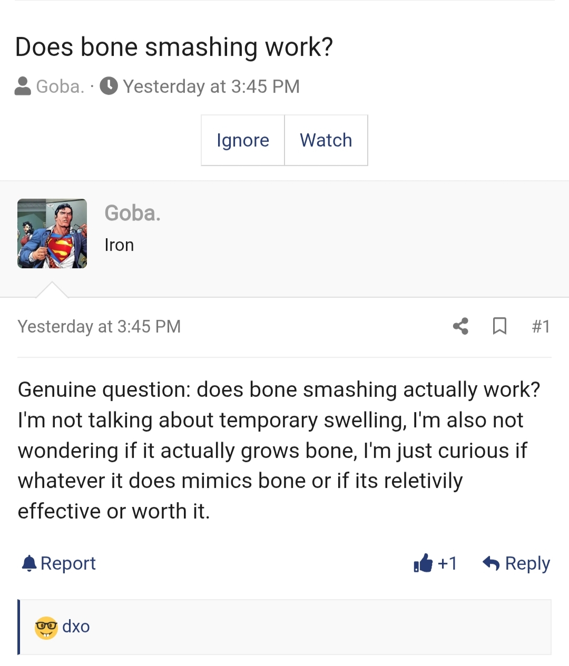This screenshot has width=569, height=666.
Task: Click the nerd emoji reaction icon
Action: pyautogui.click(x=46, y=628)
